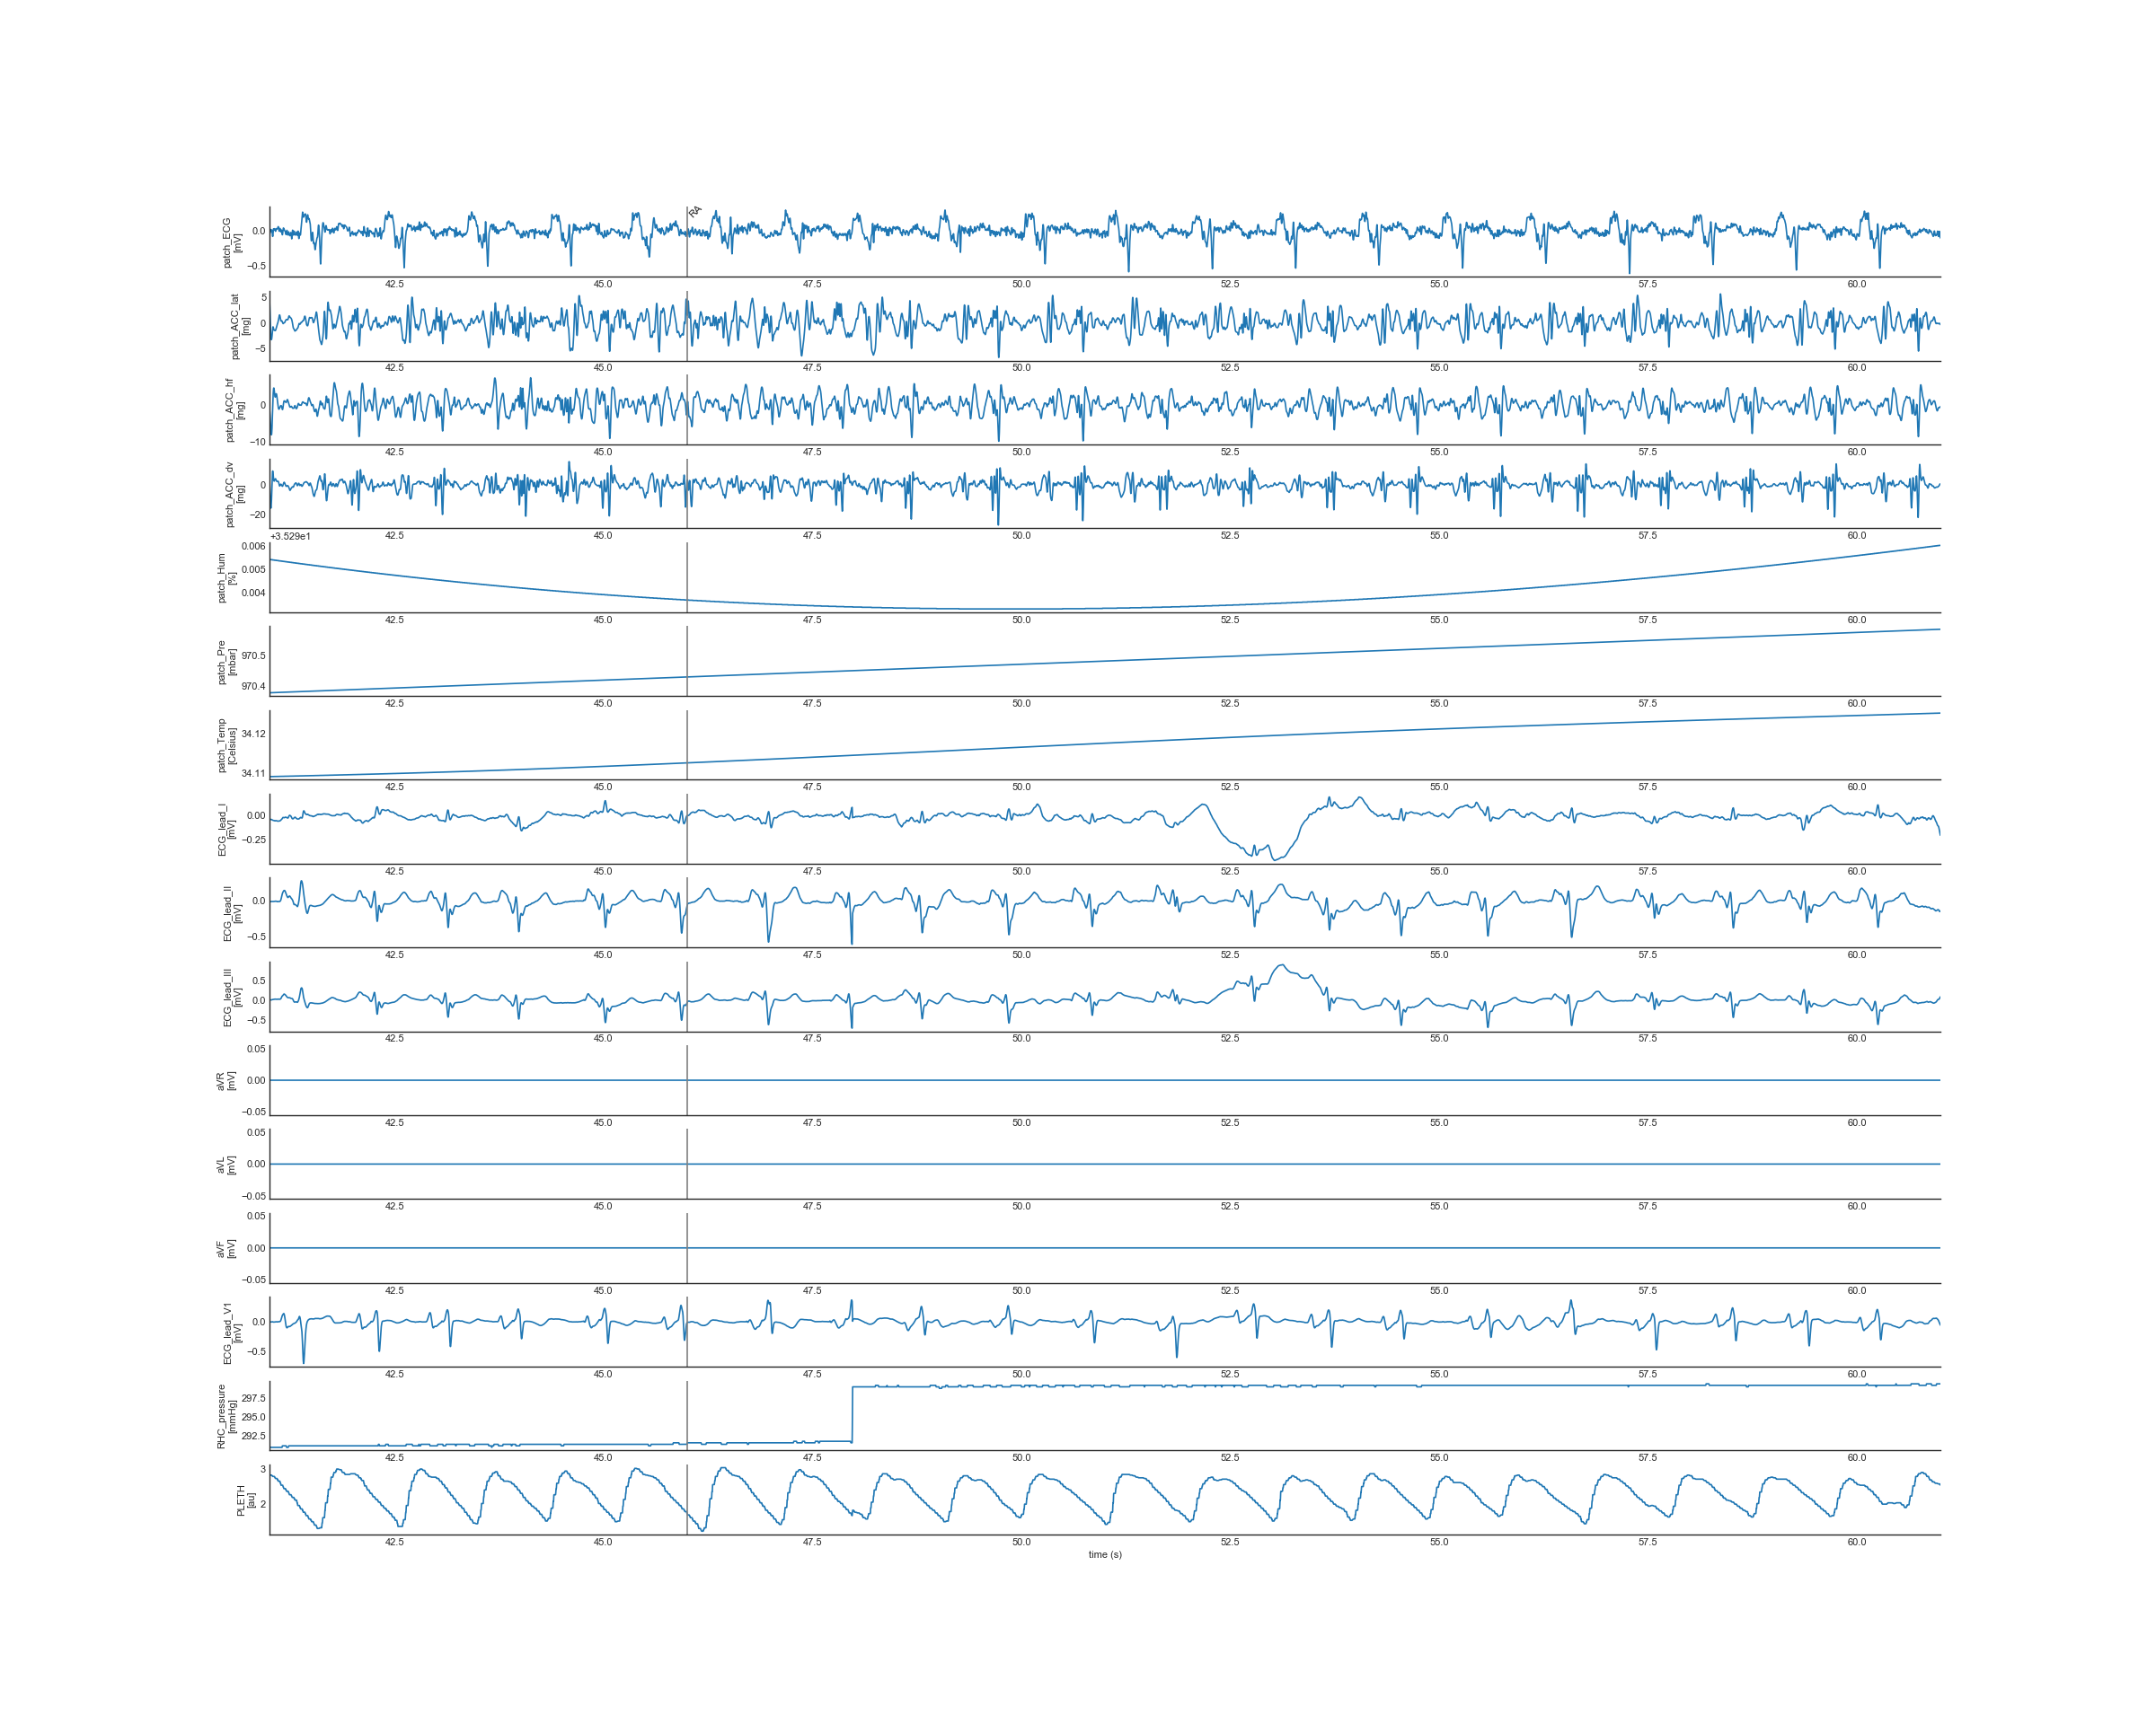
Task: Click the aVL axis label
Action: [226, 1165]
